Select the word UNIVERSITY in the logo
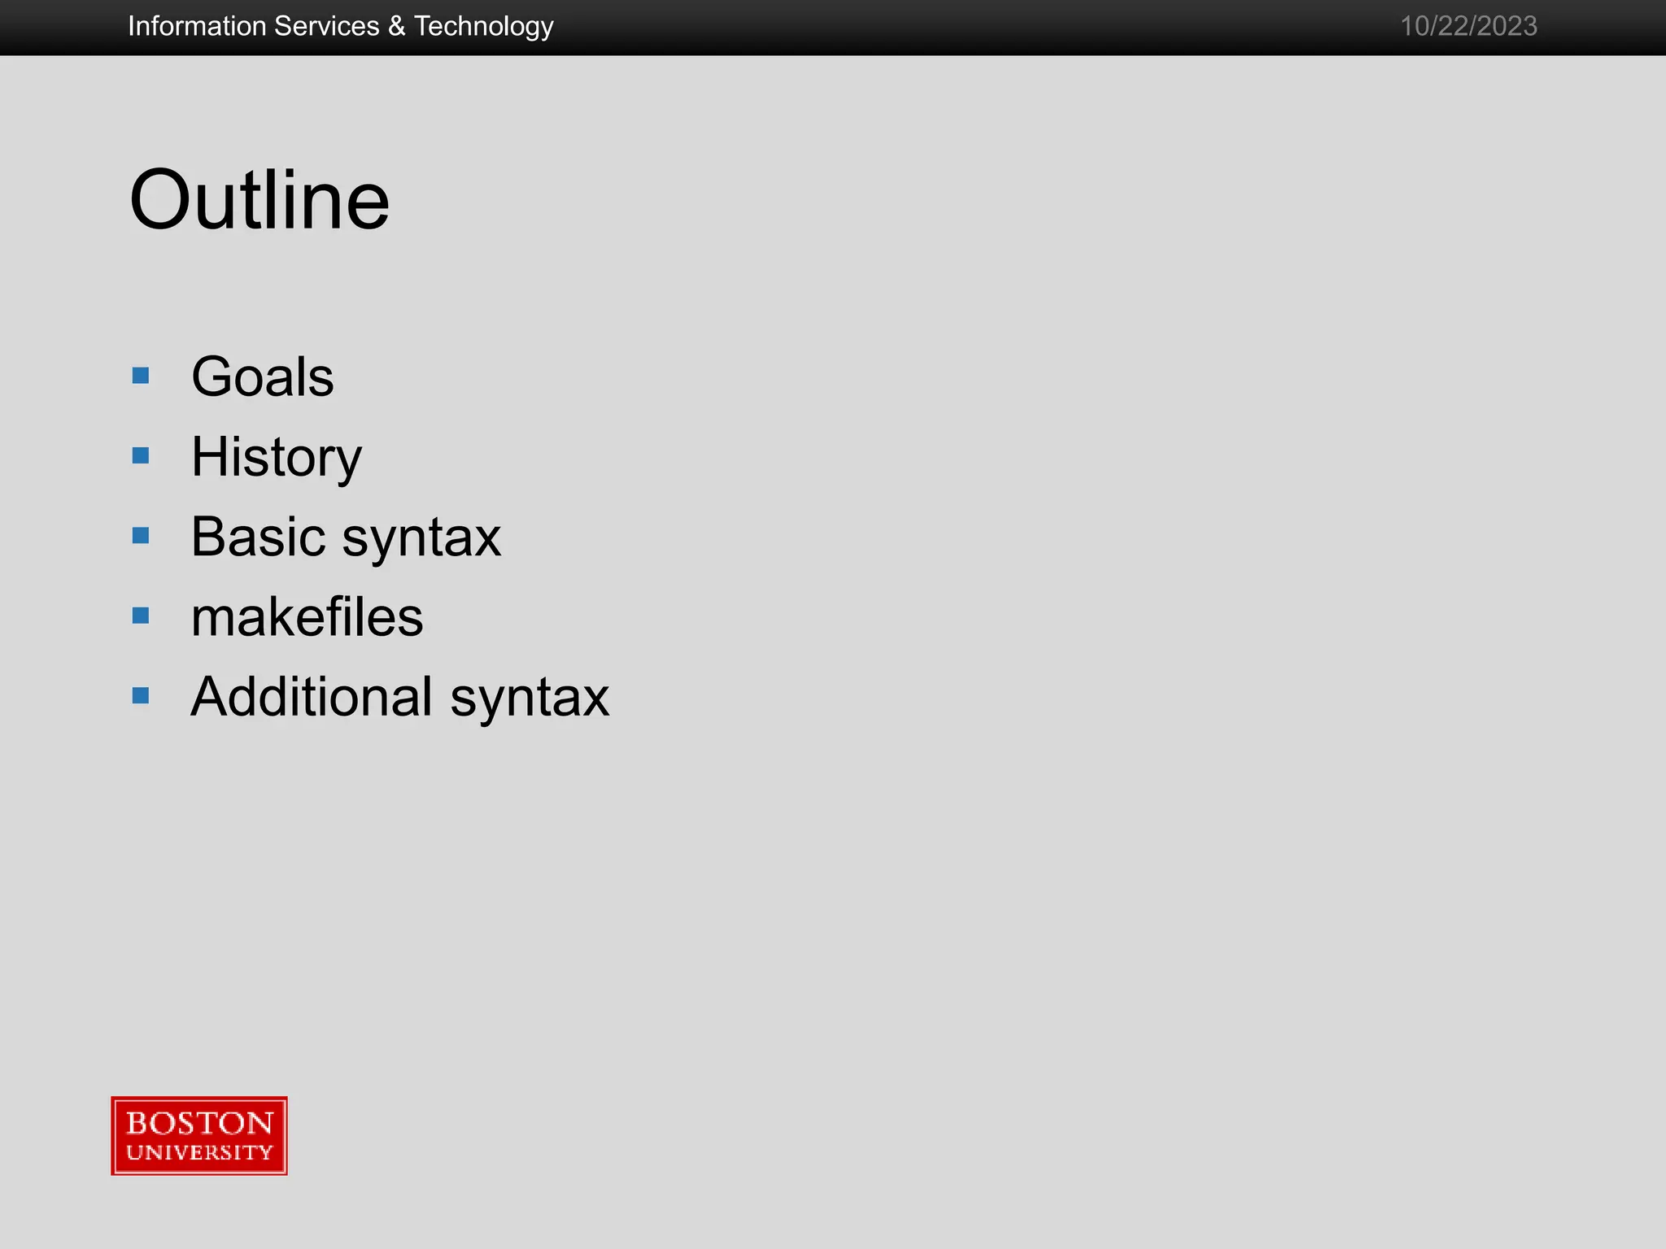 (x=199, y=1152)
